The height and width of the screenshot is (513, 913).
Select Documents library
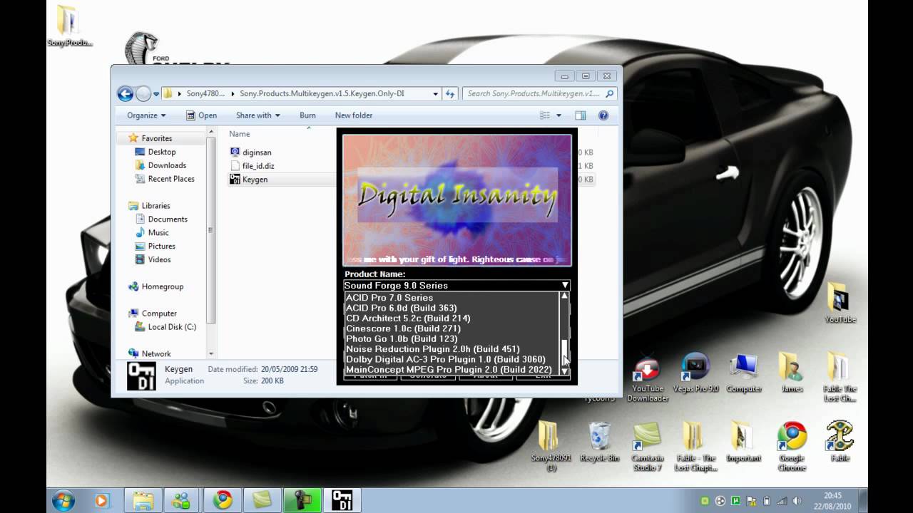(x=161, y=219)
